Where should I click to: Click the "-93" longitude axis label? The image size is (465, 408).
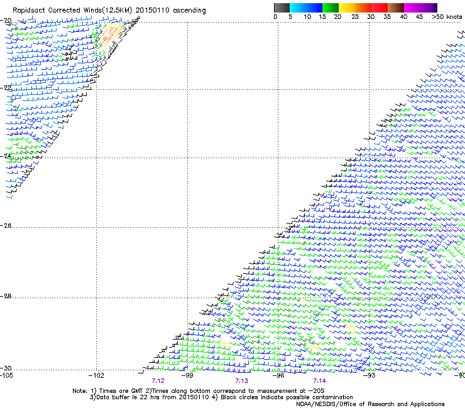coord(369,376)
